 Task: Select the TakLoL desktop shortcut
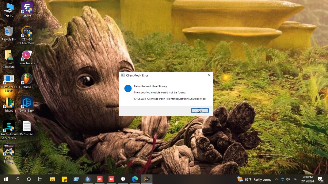pos(9,105)
